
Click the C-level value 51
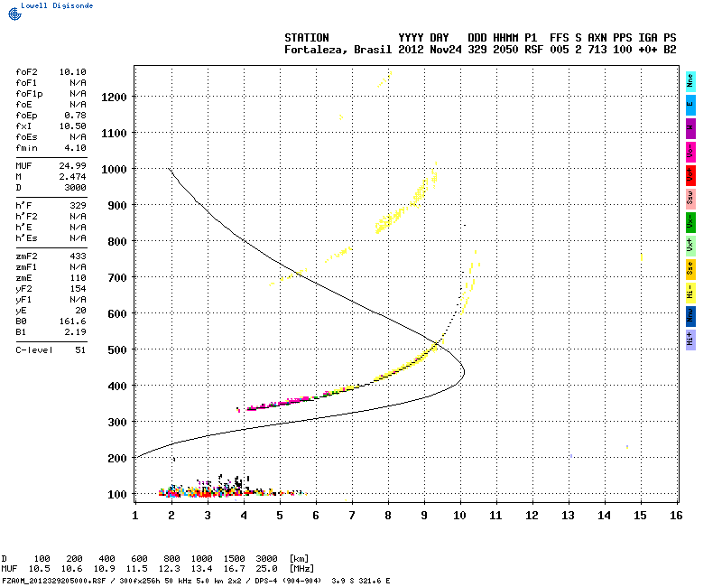(x=80, y=350)
